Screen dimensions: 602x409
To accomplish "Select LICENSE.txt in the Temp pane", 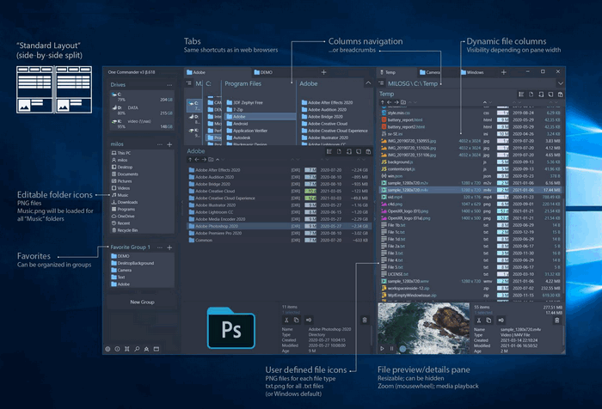I will coord(470,274).
